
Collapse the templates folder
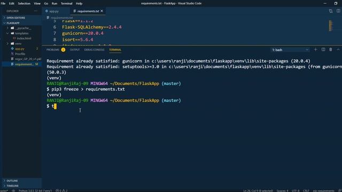pos(21,33)
